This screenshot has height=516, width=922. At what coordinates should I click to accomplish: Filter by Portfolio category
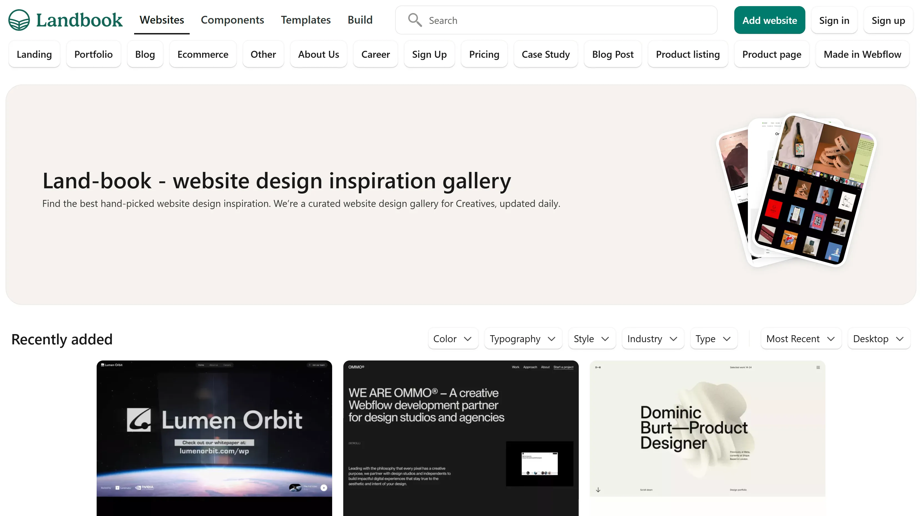point(93,54)
